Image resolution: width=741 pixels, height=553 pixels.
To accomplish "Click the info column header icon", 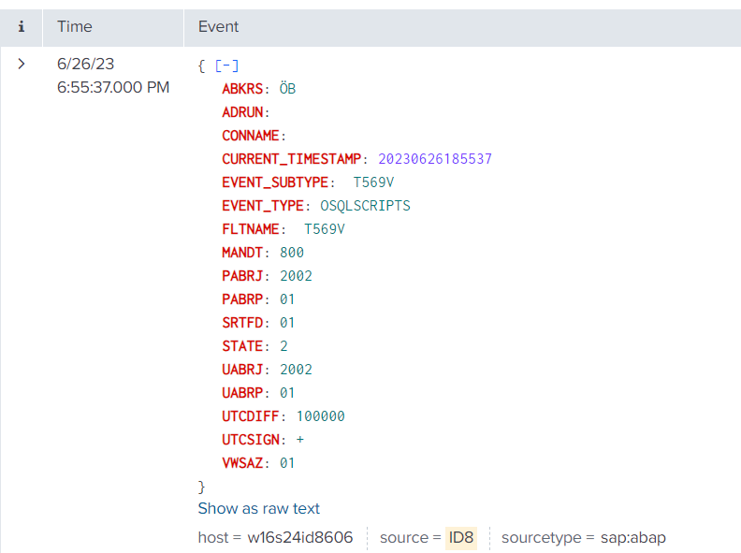I will (22, 27).
